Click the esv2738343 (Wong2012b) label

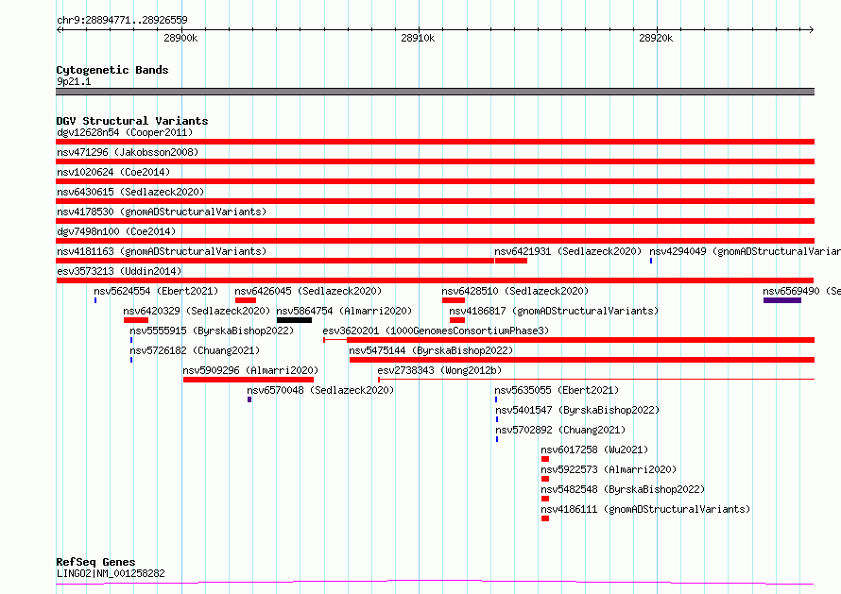point(439,370)
